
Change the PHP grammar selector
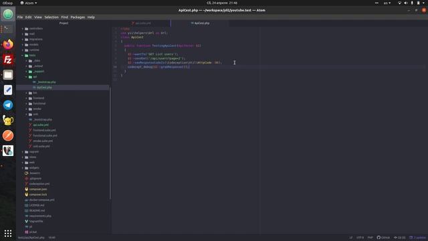click(370, 238)
